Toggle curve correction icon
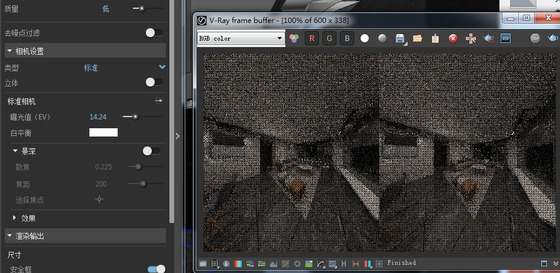560x273 pixels. 285,264
